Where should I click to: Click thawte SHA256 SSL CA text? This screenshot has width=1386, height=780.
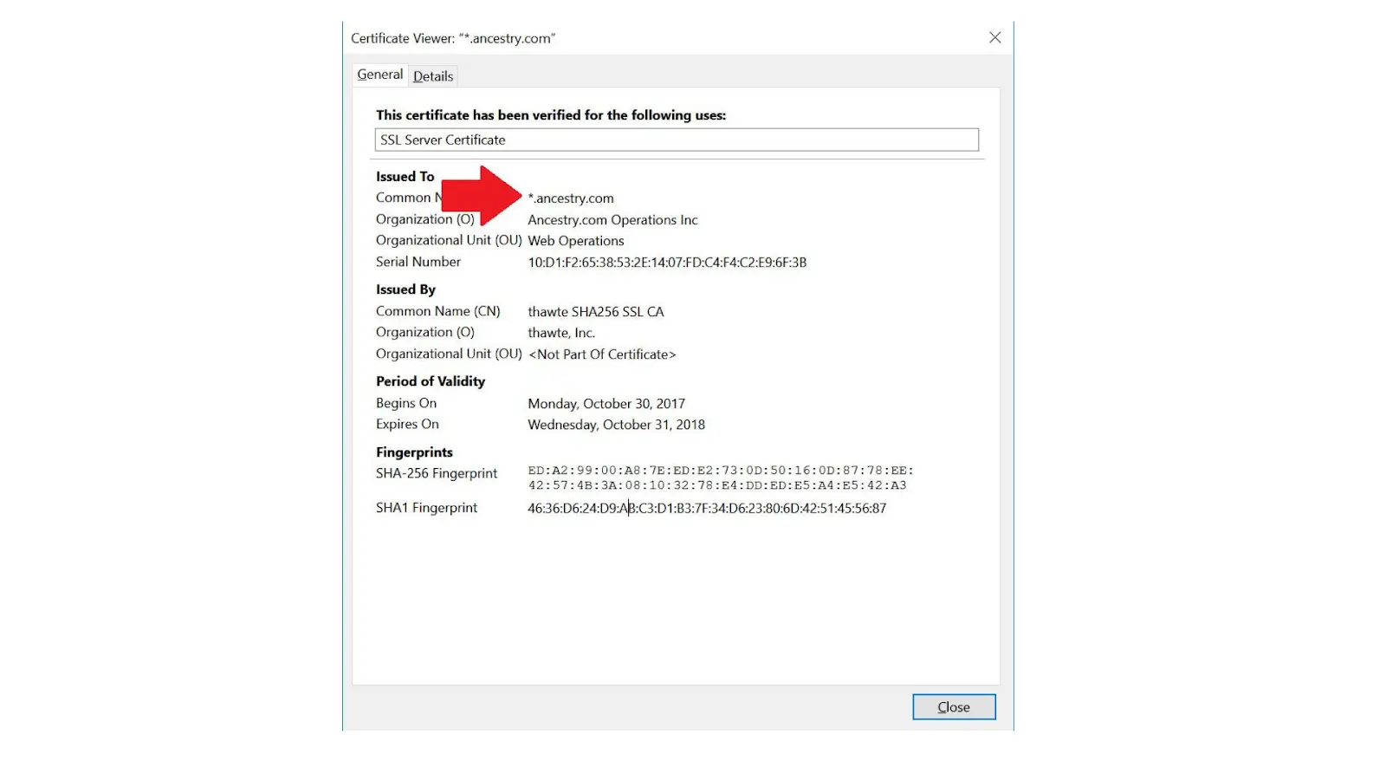coord(596,312)
